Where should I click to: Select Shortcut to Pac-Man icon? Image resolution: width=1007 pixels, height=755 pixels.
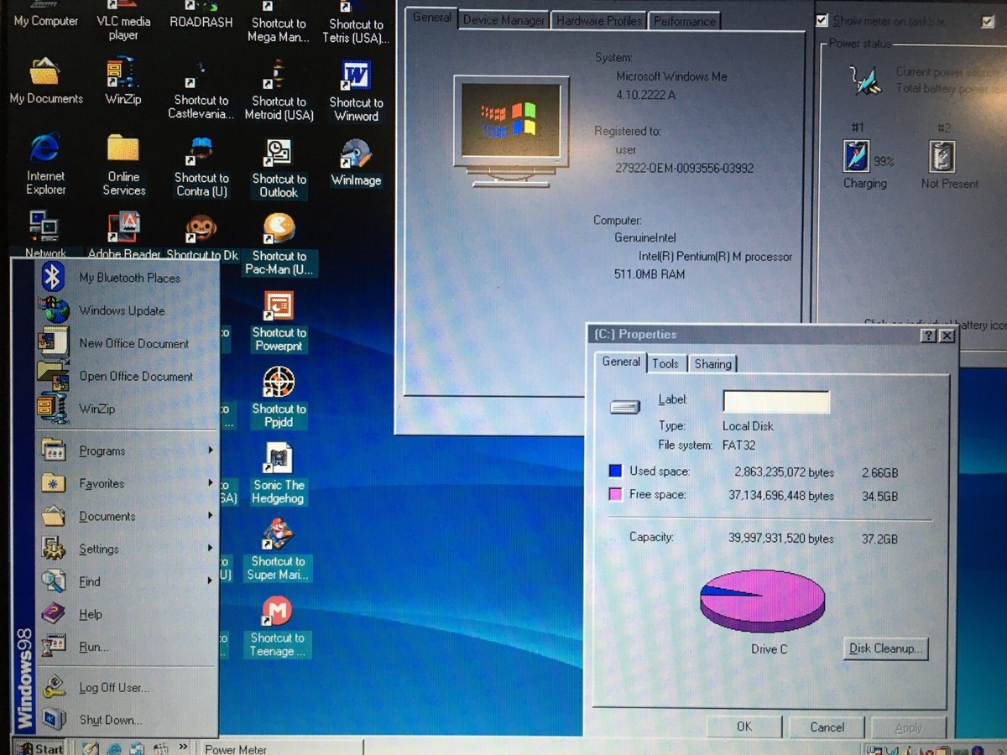pyautogui.click(x=279, y=244)
